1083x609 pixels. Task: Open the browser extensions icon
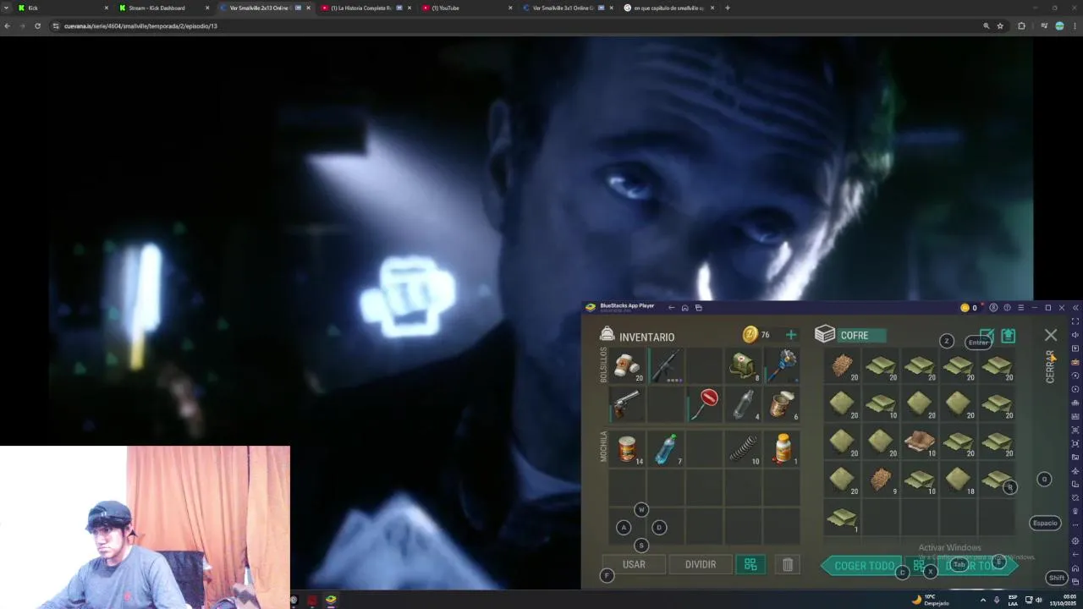tap(1021, 26)
